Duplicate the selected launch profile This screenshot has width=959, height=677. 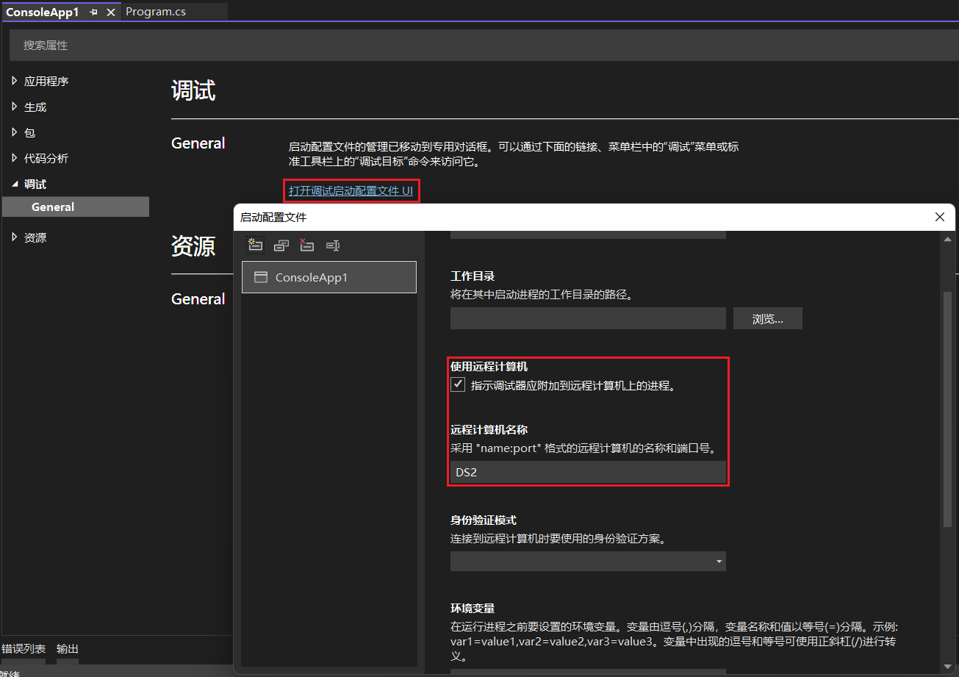click(x=281, y=246)
